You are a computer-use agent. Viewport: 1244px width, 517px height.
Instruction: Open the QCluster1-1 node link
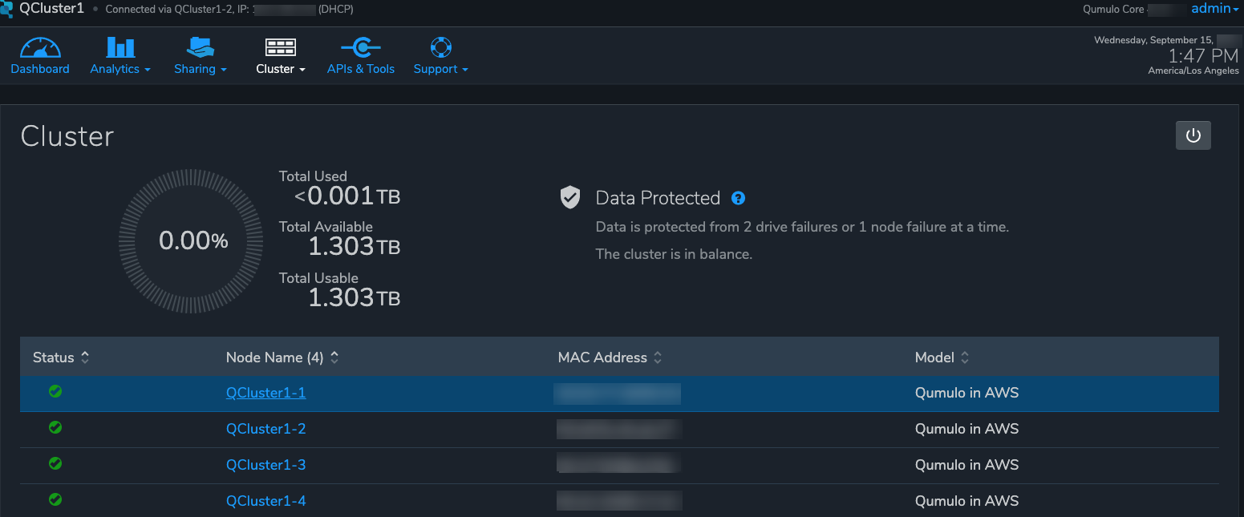pos(265,393)
